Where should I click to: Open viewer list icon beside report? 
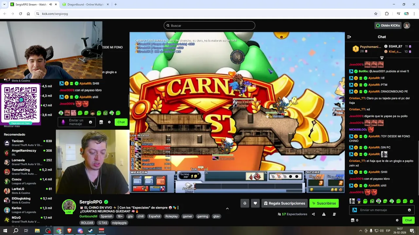(334, 214)
